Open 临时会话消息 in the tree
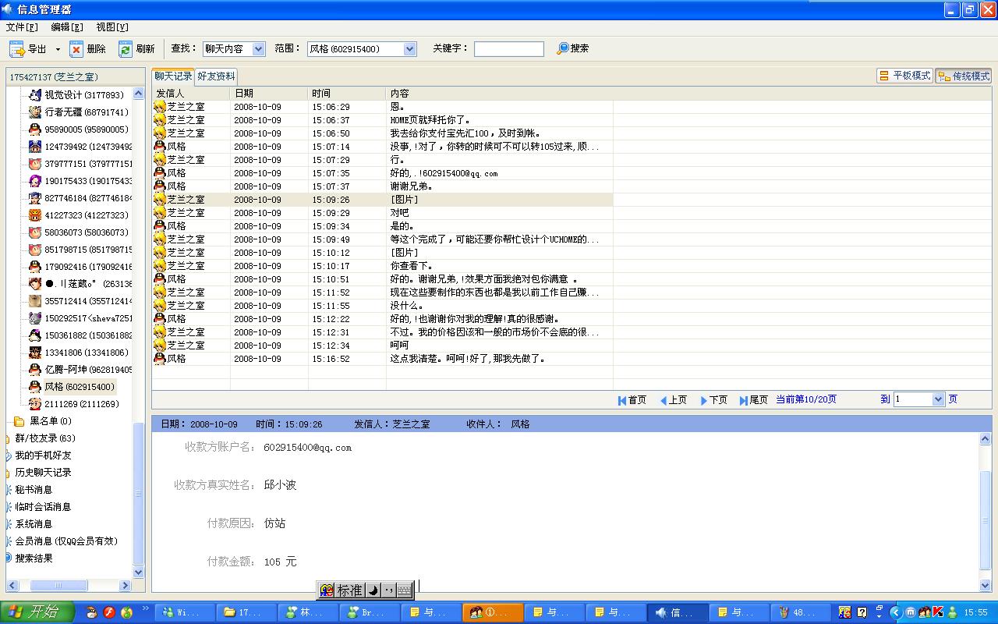This screenshot has width=998, height=624. 43,507
